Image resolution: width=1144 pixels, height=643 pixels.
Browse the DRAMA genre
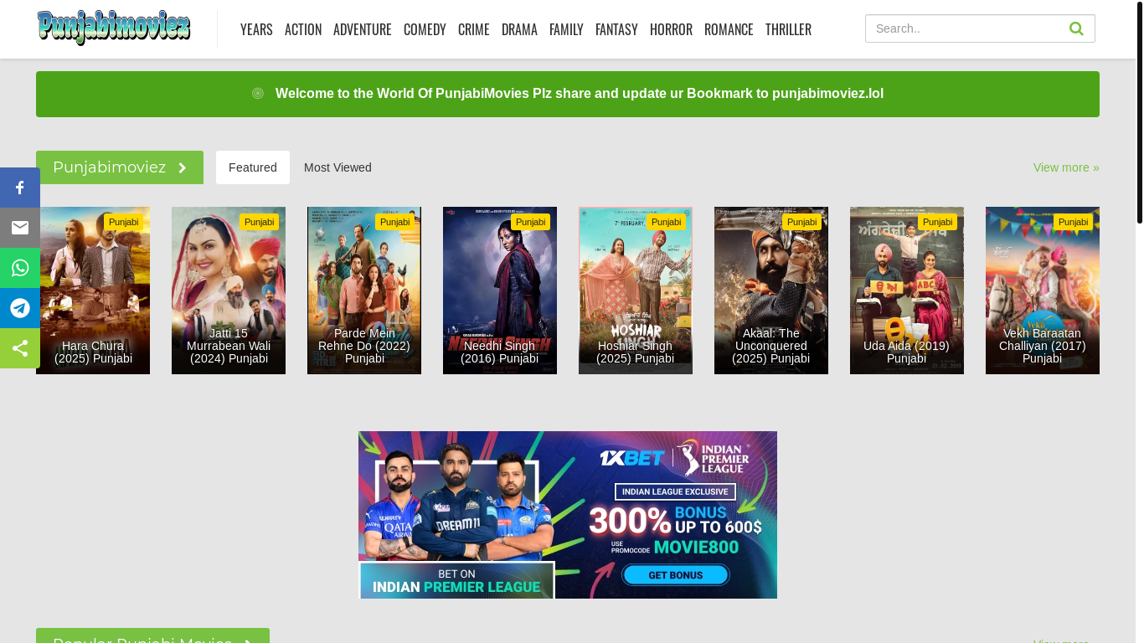coord(519,29)
